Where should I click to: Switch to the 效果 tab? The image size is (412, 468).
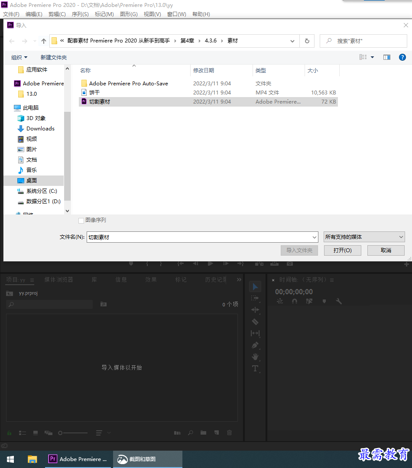click(x=151, y=279)
